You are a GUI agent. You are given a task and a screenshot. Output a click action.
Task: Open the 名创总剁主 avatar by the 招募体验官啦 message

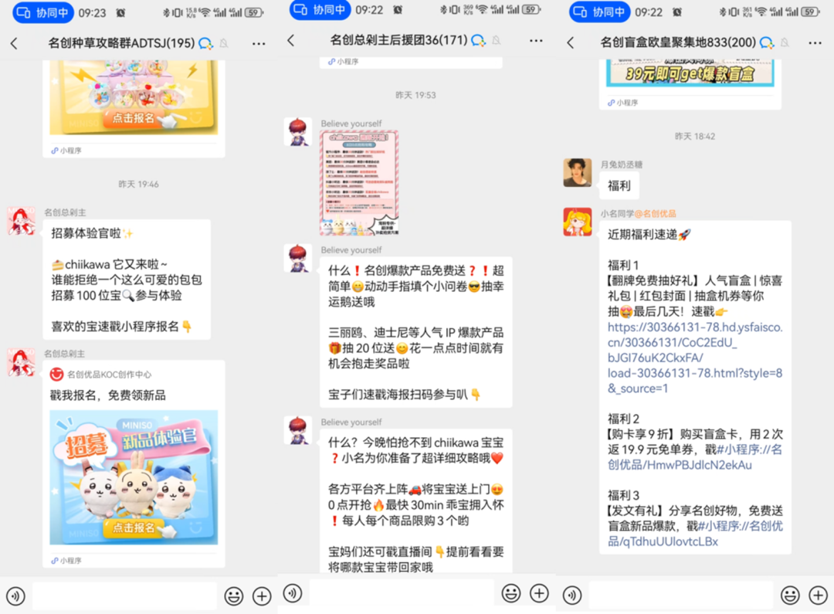click(x=22, y=221)
